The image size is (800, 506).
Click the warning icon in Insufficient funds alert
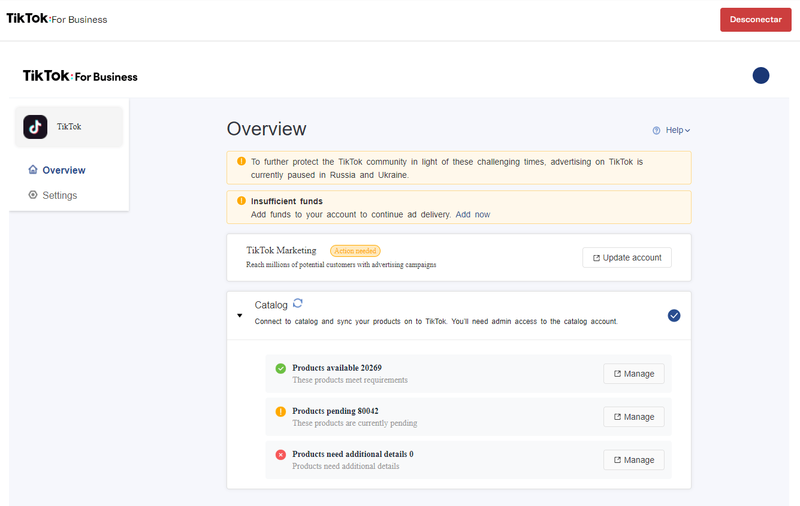[x=241, y=201]
